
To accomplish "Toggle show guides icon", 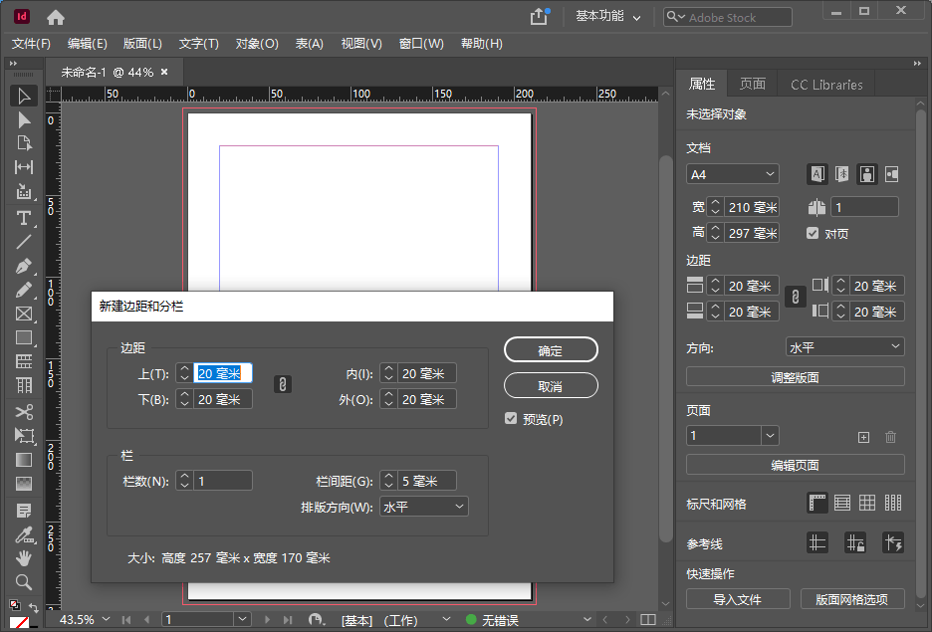I will (x=817, y=542).
